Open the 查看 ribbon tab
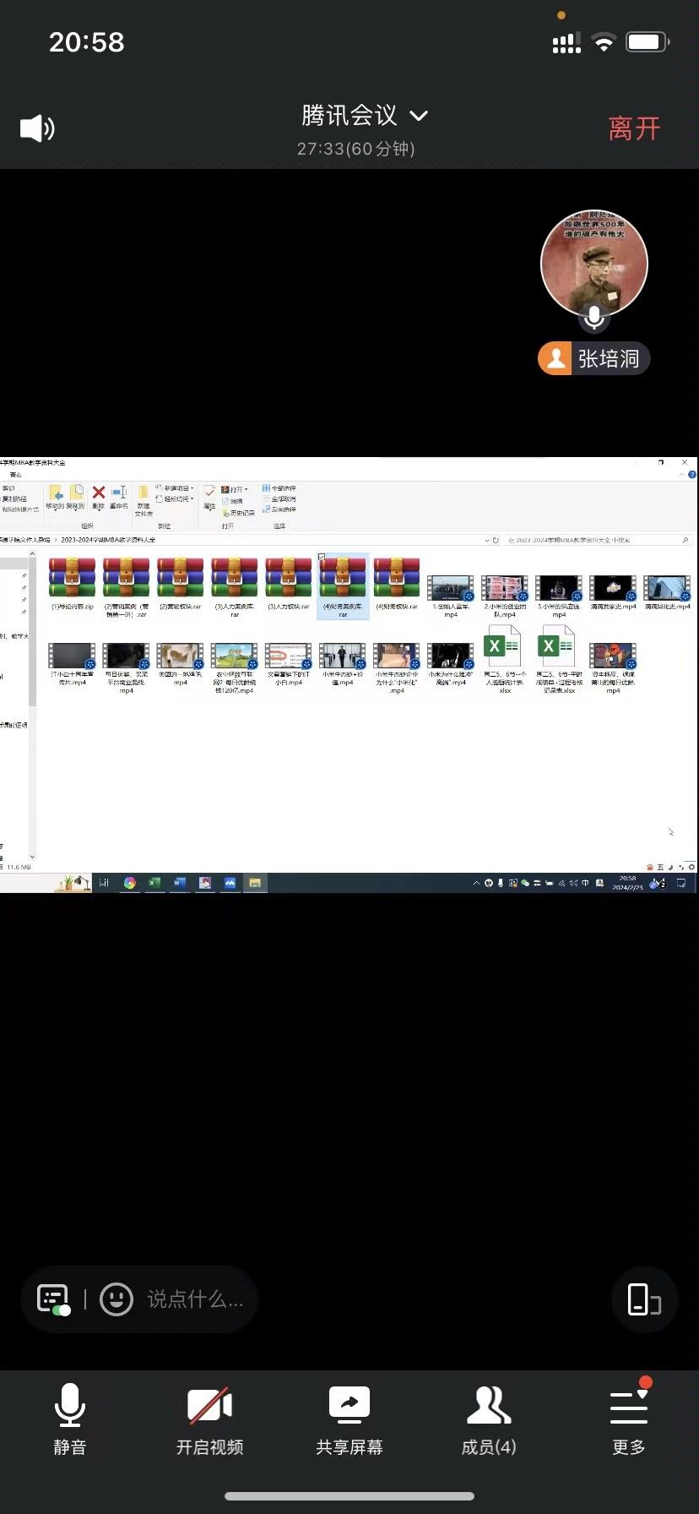This screenshot has width=699, height=1514. coord(16,475)
